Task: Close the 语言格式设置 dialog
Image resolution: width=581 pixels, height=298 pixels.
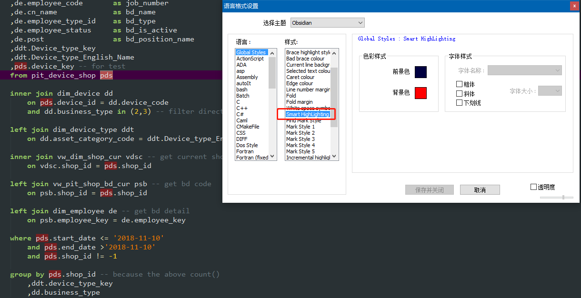Action: click(x=573, y=6)
